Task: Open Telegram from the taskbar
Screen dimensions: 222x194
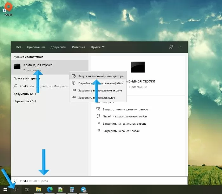Action: [83, 189]
